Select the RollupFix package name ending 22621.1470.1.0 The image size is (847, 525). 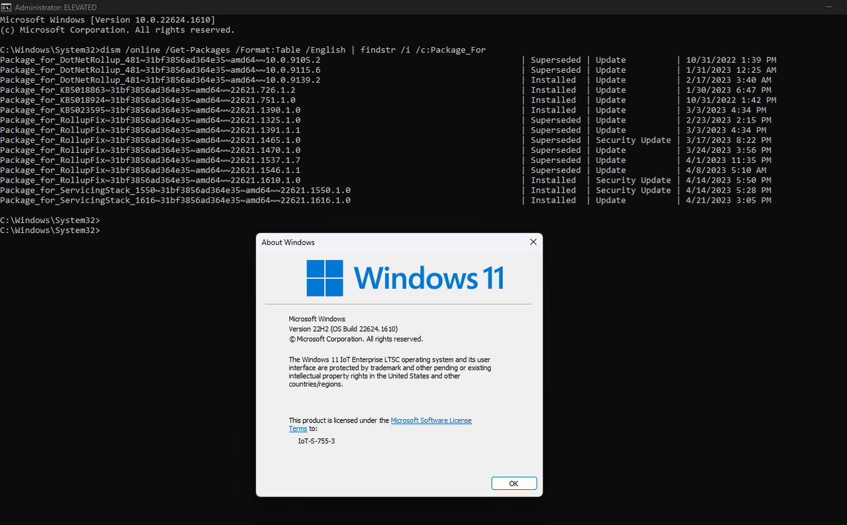150,150
